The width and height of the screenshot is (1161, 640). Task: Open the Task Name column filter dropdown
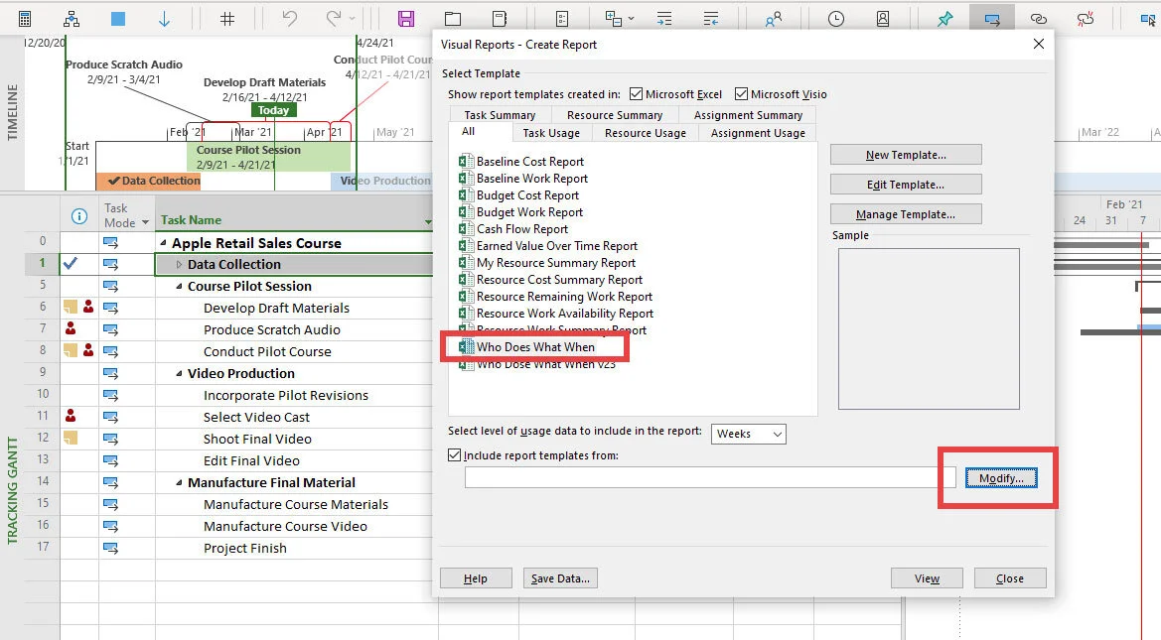coord(428,222)
